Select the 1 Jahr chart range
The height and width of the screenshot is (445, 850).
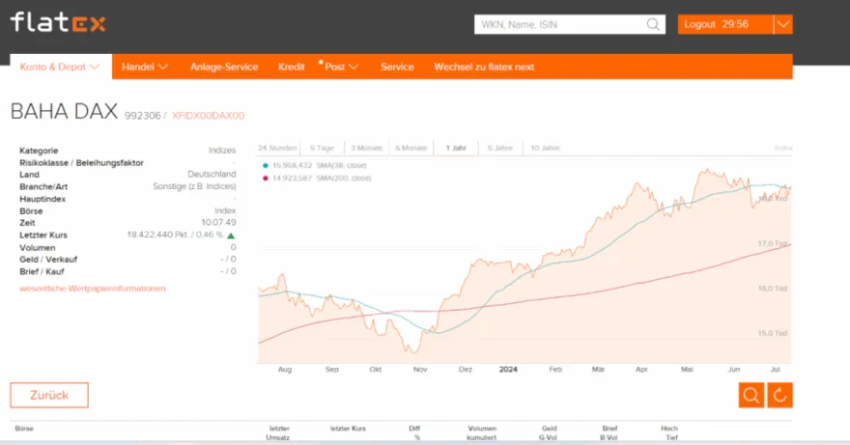point(456,148)
